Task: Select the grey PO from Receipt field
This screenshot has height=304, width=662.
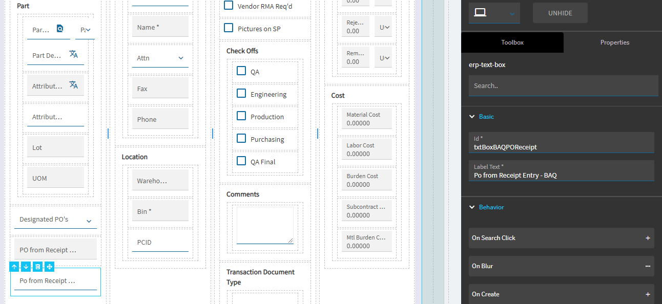Action: (55, 249)
